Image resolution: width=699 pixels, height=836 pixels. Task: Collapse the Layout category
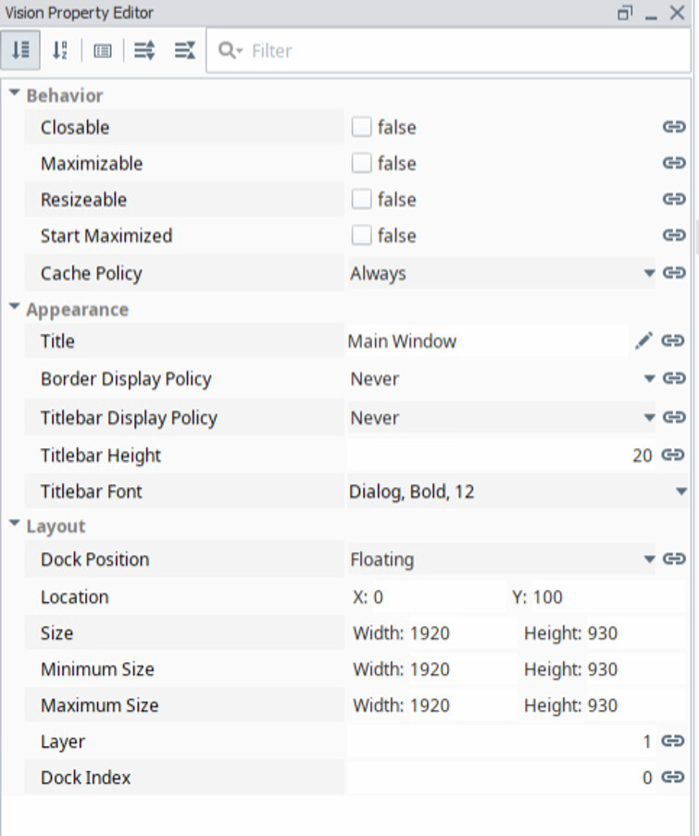[x=15, y=524]
